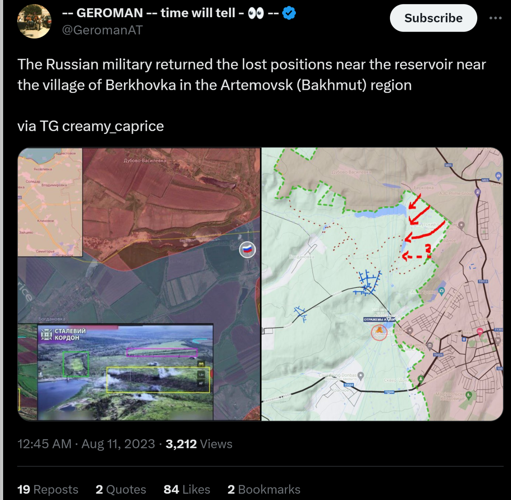View the 84 Likes list
Image resolution: width=511 pixels, height=500 pixels.
[187, 489]
